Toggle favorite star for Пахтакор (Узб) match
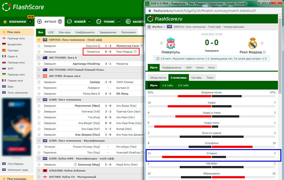The image size is (284, 180). 39,112
